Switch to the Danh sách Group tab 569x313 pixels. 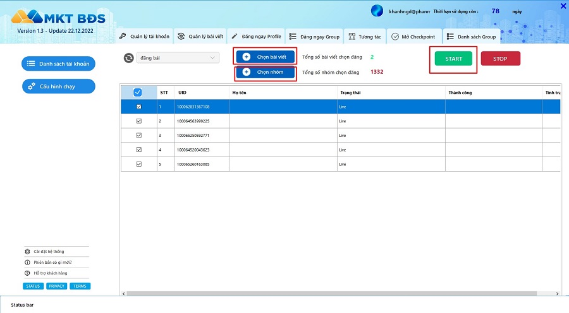click(472, 36)
